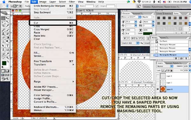This screenshot has height=120, width=191.
Task: Select the Clone Stamp tool
Action: 3,34
